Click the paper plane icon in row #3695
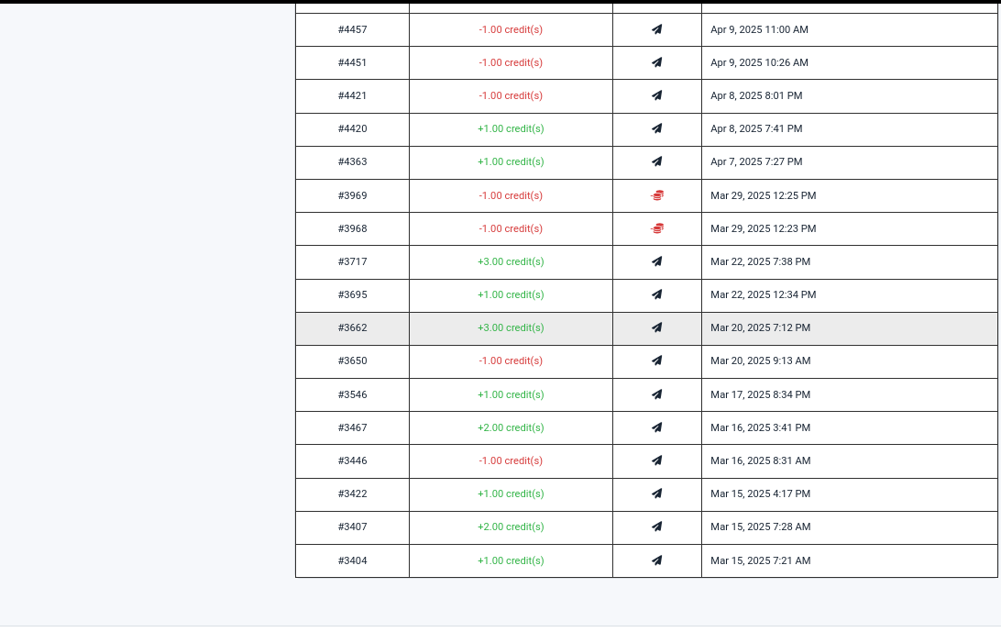 pos(657,294)
